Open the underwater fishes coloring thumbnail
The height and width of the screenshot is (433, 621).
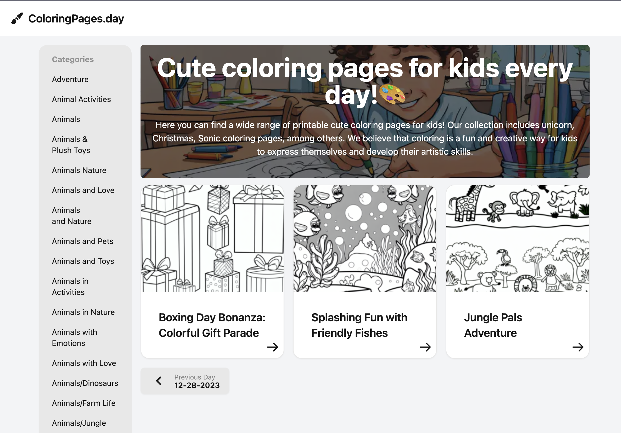tap(365, 238)
